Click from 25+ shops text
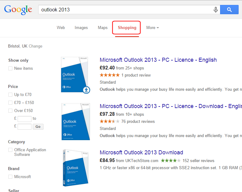Image resolution: width=242 pixels, height=192 pixels. tap(130, 68)
